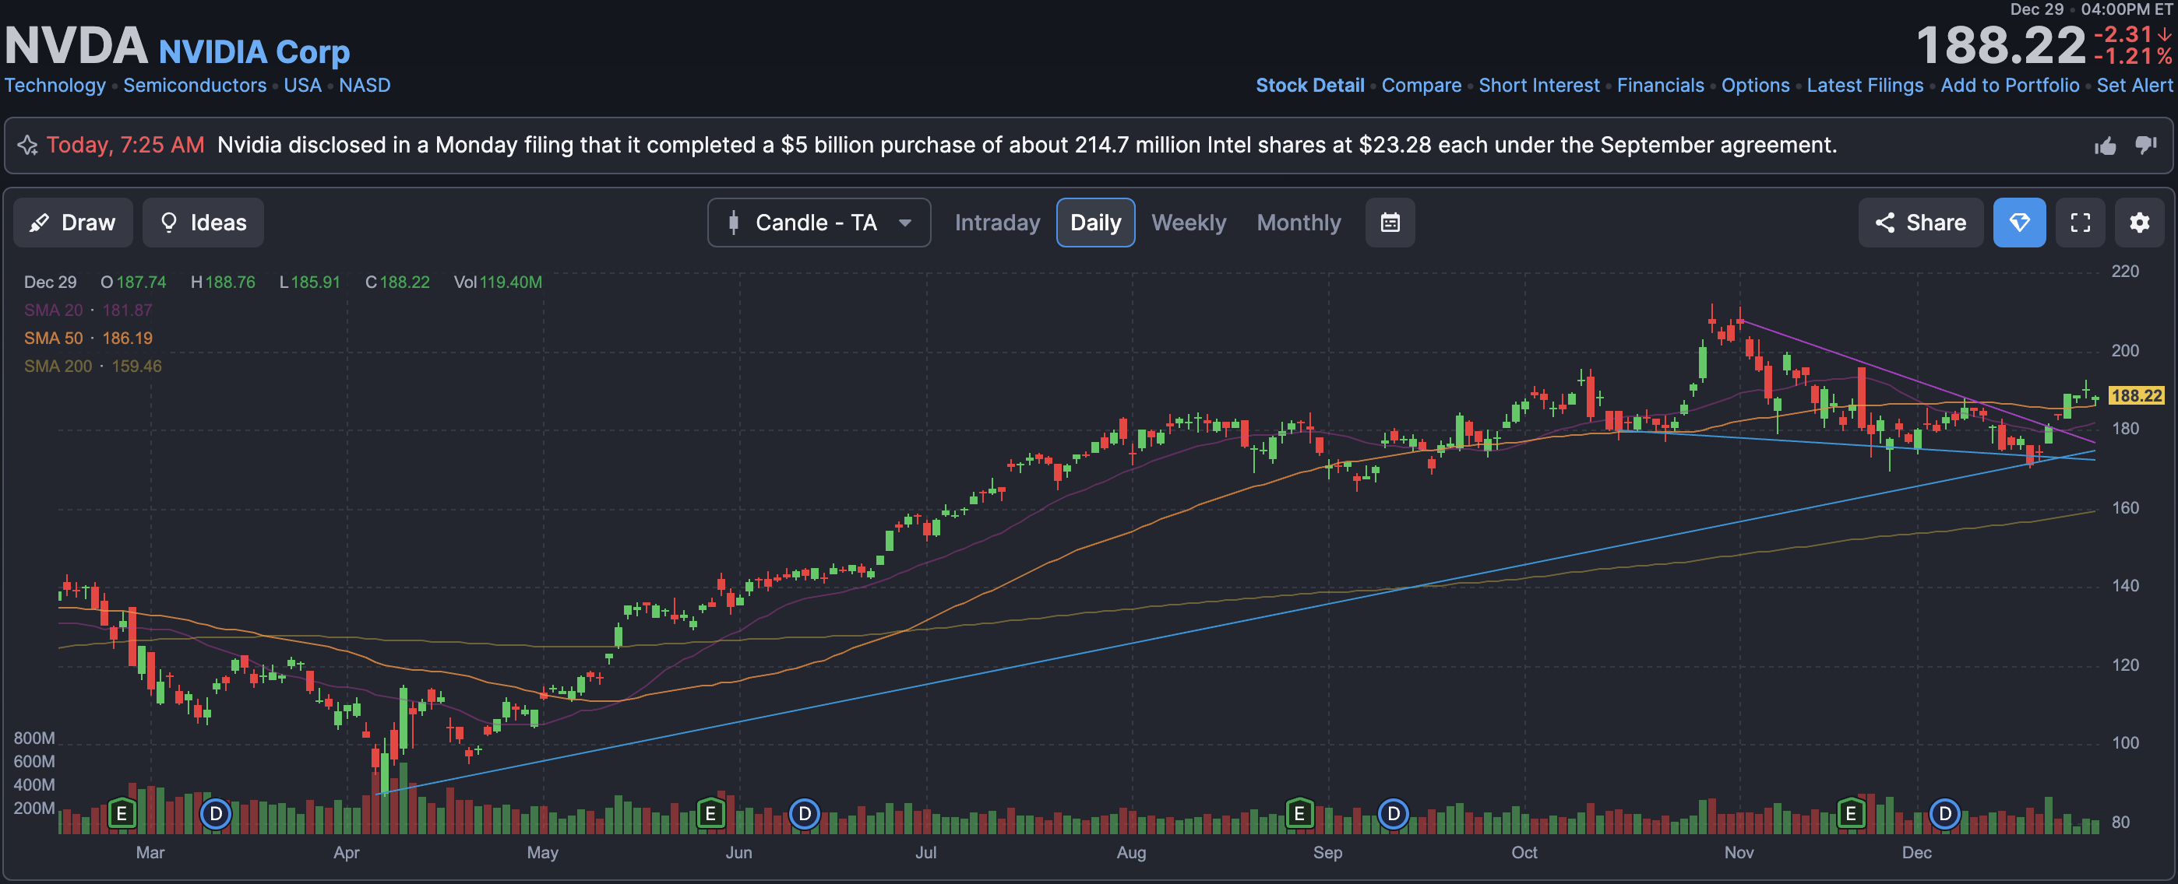Enter fullscreen chart mode

(2079, 223)
